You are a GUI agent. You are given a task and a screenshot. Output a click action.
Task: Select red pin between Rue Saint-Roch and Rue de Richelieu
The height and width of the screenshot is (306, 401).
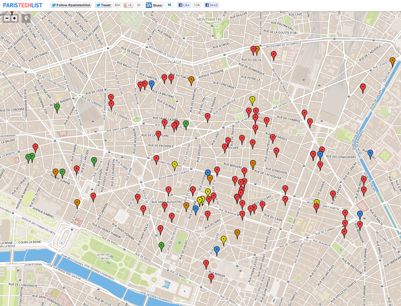(x=160, y=230)
